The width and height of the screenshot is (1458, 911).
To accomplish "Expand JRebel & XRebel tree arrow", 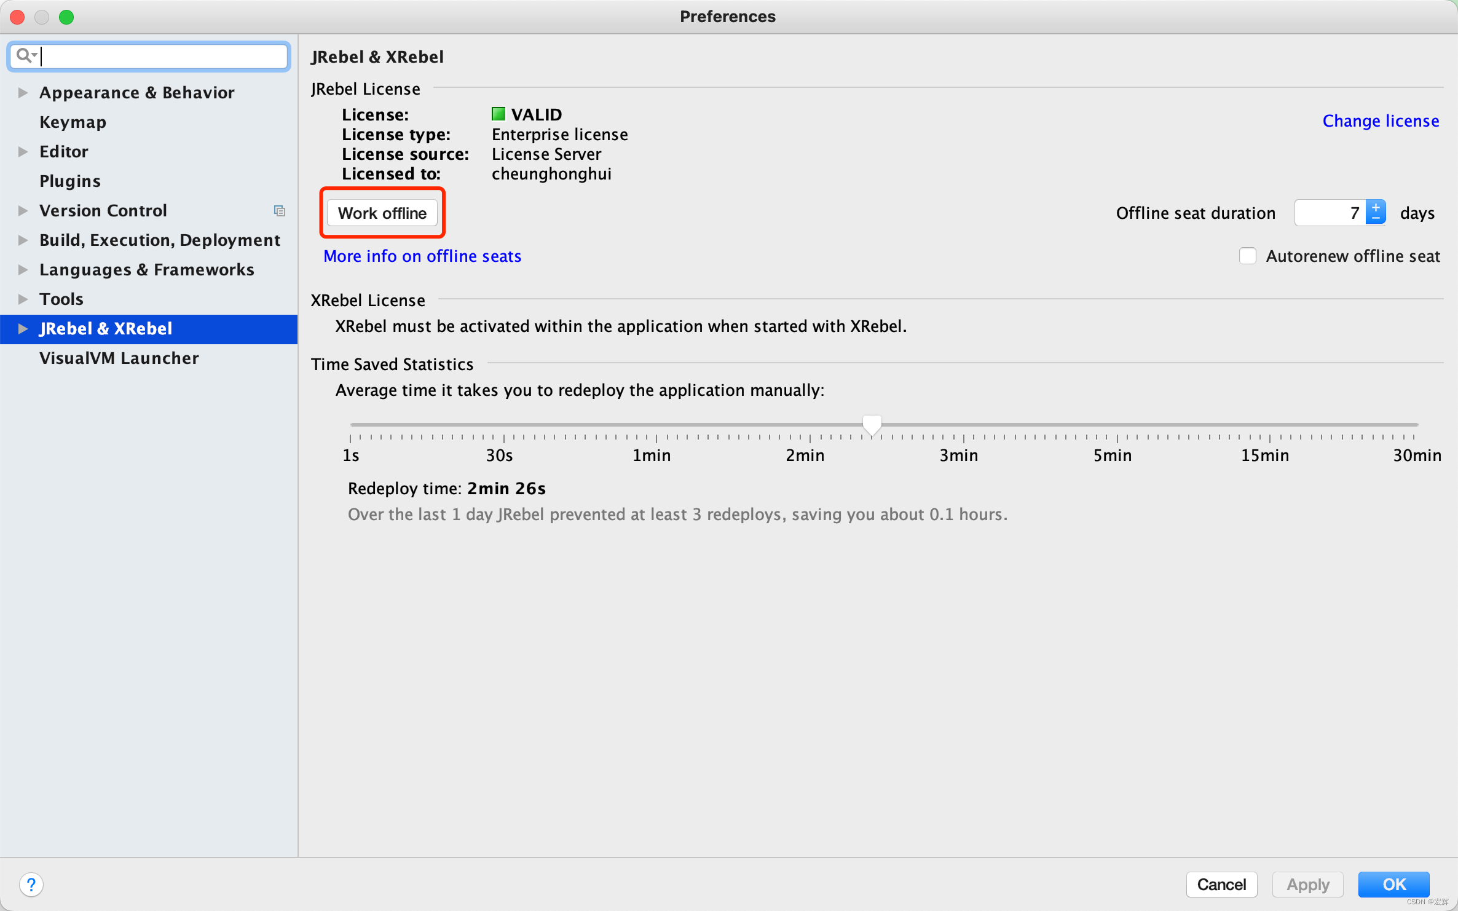I will [x=23, y=329].
